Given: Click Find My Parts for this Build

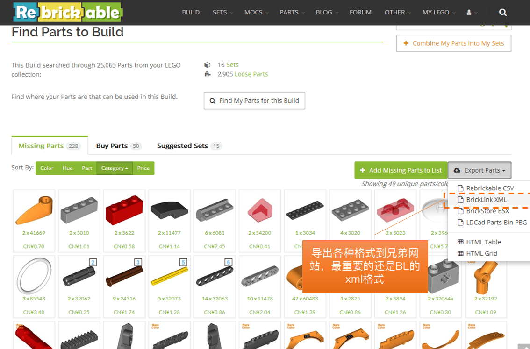Looking at the screenshot, I should coord(254,101).
